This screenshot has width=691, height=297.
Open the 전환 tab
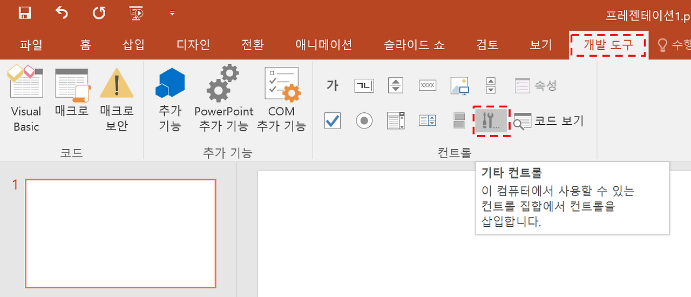(x=253, y=45)
